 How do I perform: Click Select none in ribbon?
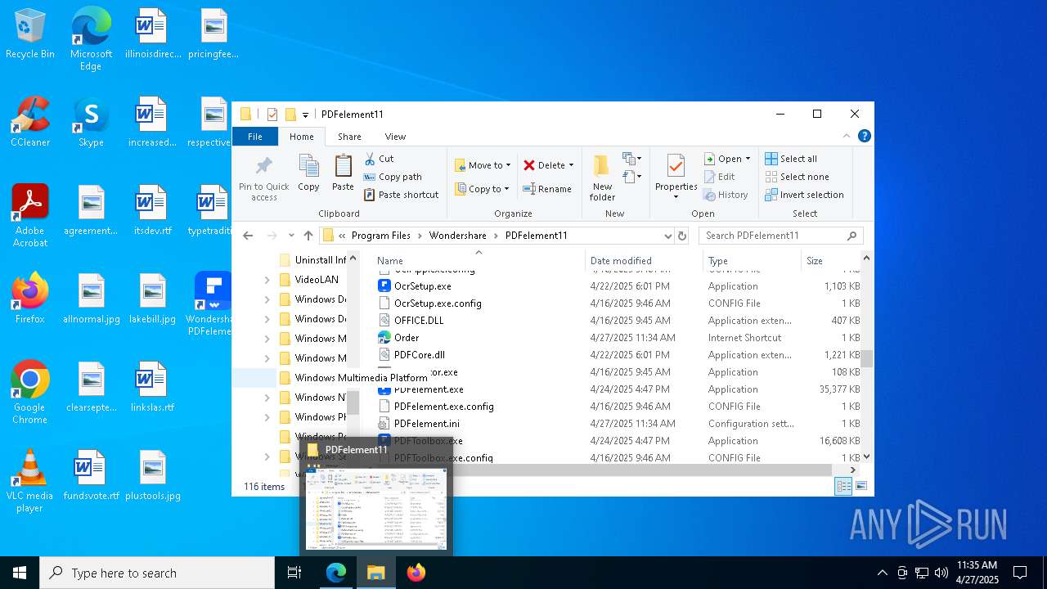[x=797, y=177]
